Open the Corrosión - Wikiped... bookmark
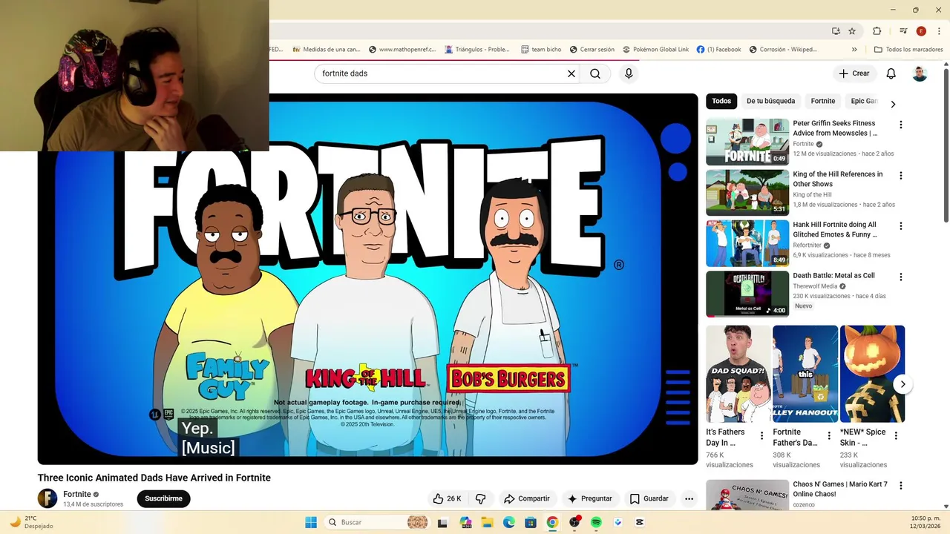Screen dimensions: 950x534 pyautogui.click(x=783, y=50)
